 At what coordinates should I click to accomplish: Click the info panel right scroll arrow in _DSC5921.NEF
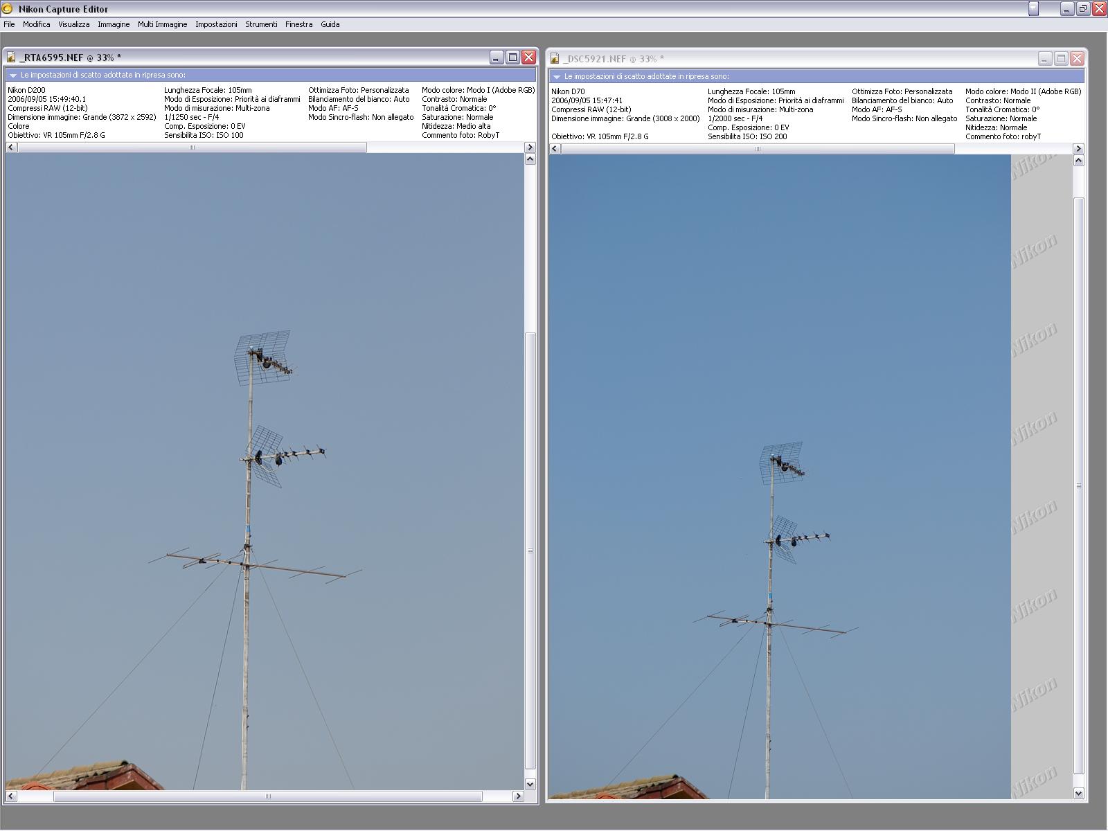tap(1078, 149)
